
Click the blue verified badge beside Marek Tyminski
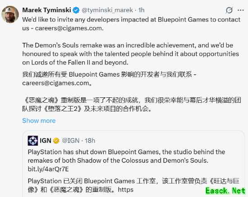[76, 10]
